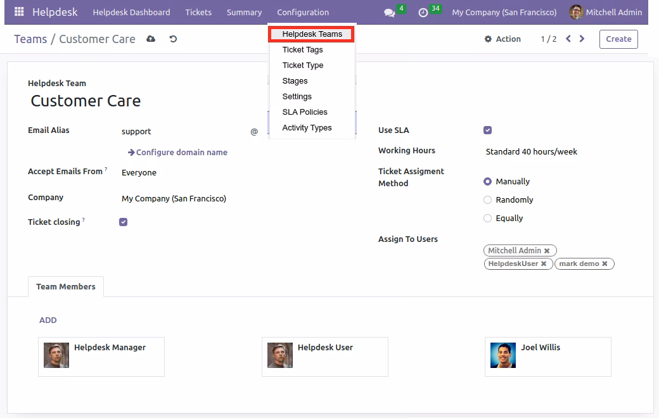
Task: Click Joel Willis member photo
Action: (503, 355)
